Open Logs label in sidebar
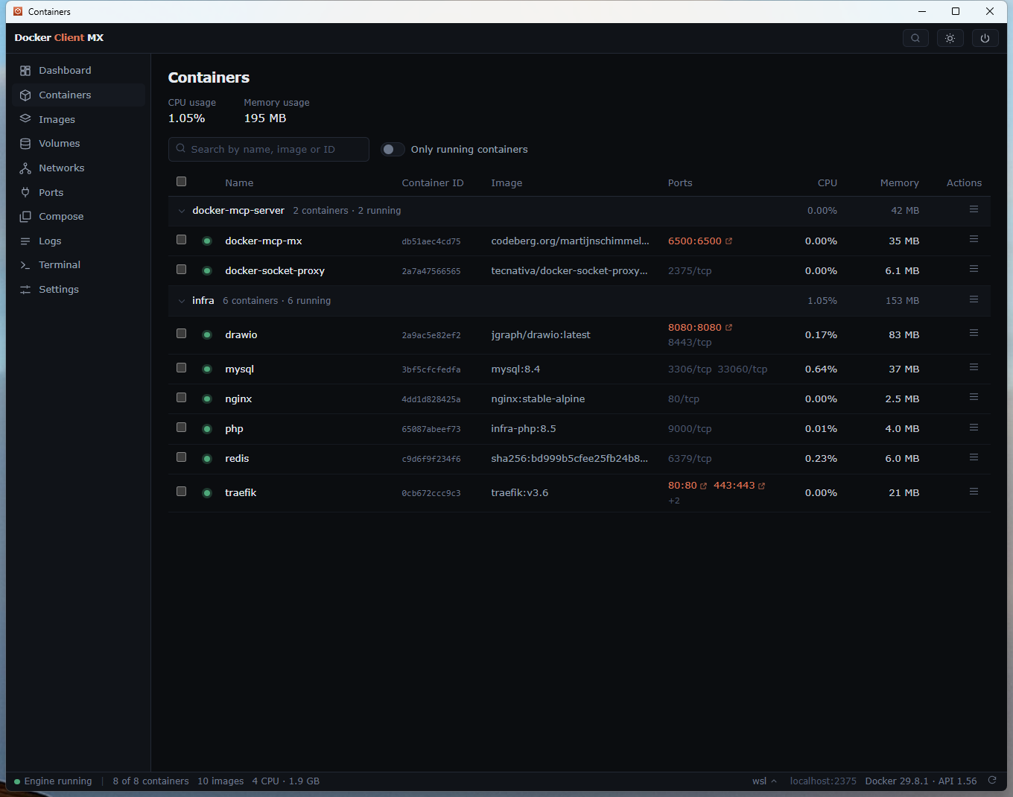The image size is (1013, 797). click(x=50, y=241)
